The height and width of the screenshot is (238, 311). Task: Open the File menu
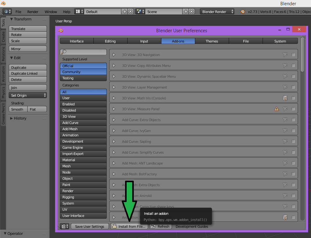click(18, 12)
